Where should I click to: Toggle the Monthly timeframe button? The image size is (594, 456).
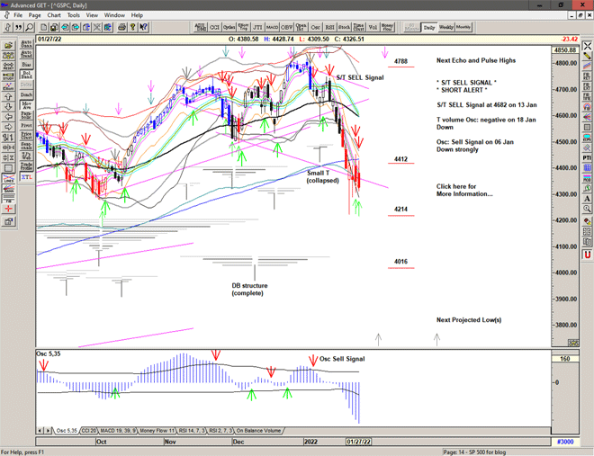(x=463, y=28)
